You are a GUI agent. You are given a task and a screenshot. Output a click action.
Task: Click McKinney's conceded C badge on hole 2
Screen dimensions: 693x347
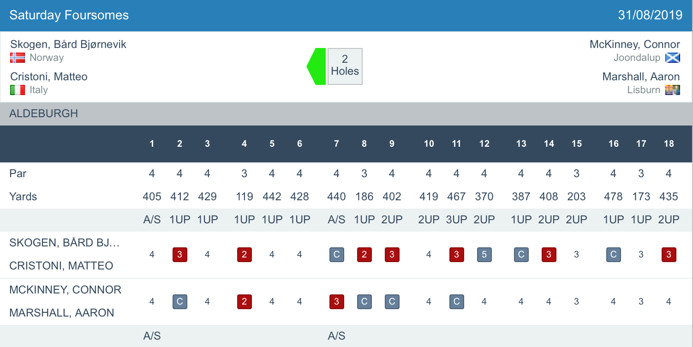[x=179, y=302]
